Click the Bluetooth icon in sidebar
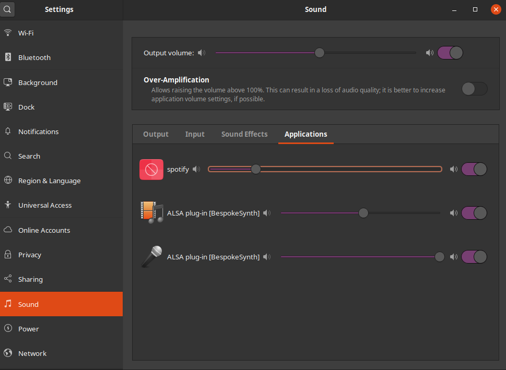The height and width of the screenshot is (370, 506). (8, 57)
